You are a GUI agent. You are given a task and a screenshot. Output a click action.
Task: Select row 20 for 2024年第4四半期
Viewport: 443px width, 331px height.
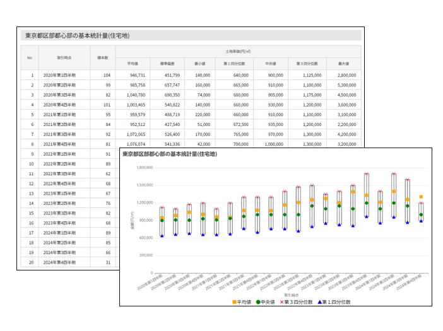click(x=64, y=262)
